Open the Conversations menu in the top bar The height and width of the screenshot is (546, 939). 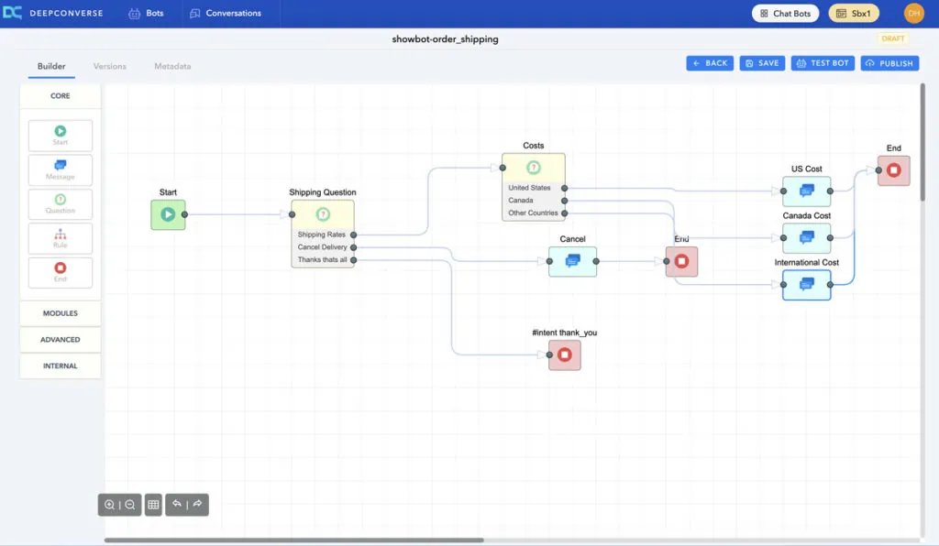226,14
